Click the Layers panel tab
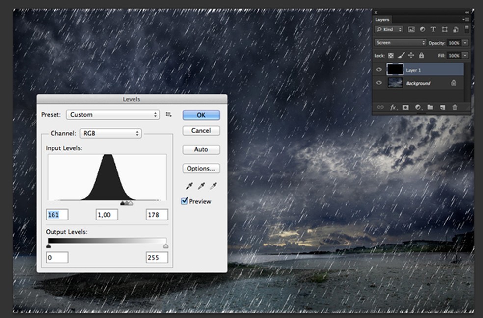483x318 pixels. pos(382,20)
